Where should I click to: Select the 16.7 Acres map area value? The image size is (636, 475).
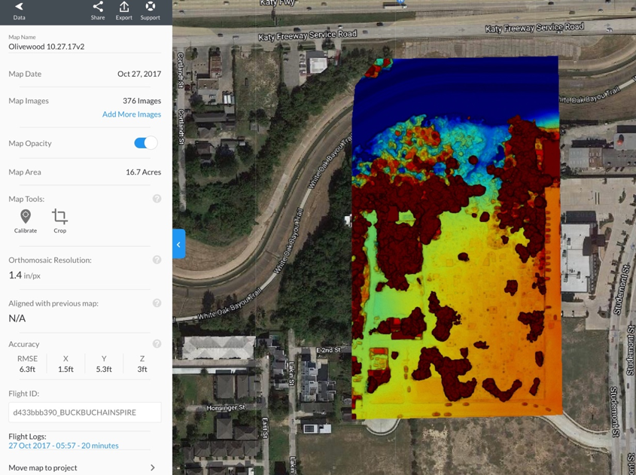tap(143, 172)
